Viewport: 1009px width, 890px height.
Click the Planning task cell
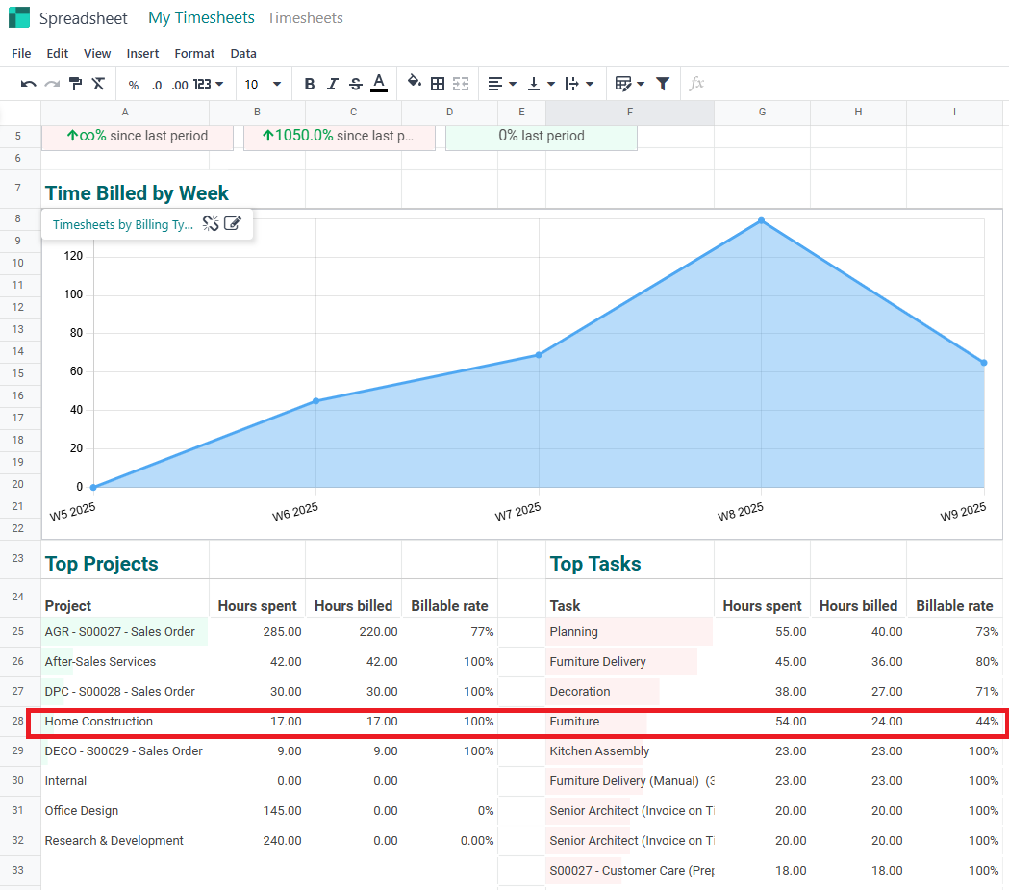[629, 632]
